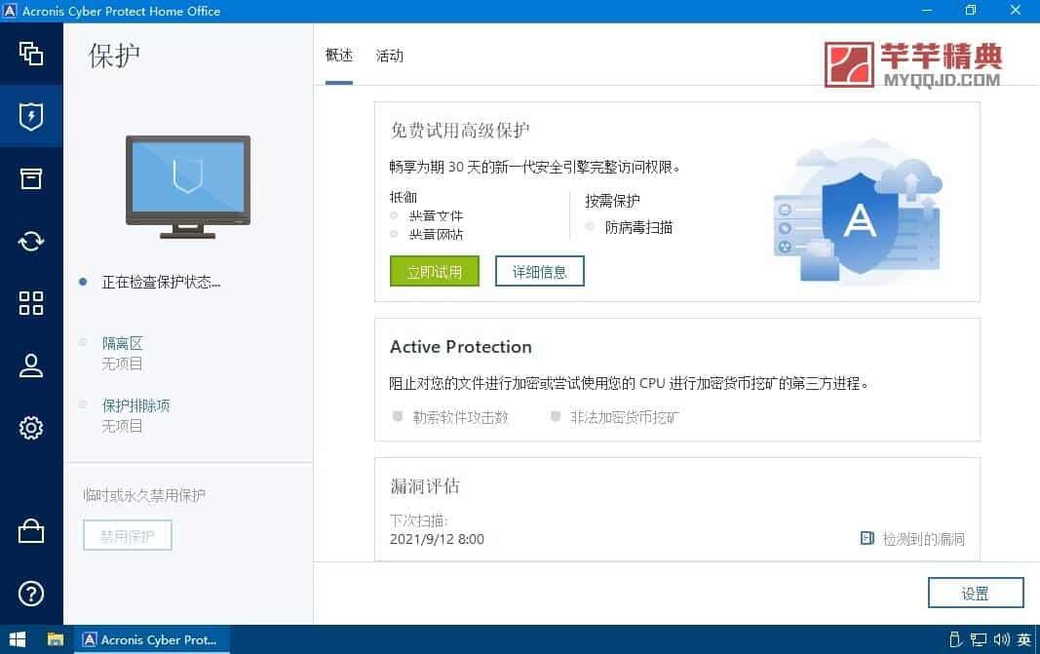Click 正在检查保护状态 status text
Screen dimensions: 1040x654
[161, 282]
